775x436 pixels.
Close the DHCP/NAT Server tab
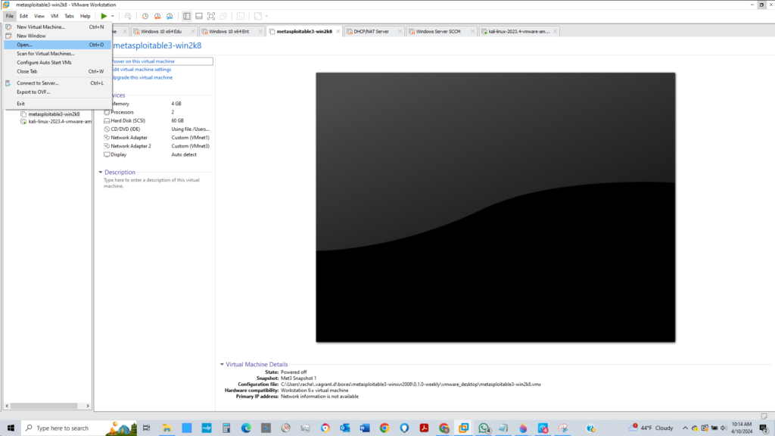coord(400,32)
